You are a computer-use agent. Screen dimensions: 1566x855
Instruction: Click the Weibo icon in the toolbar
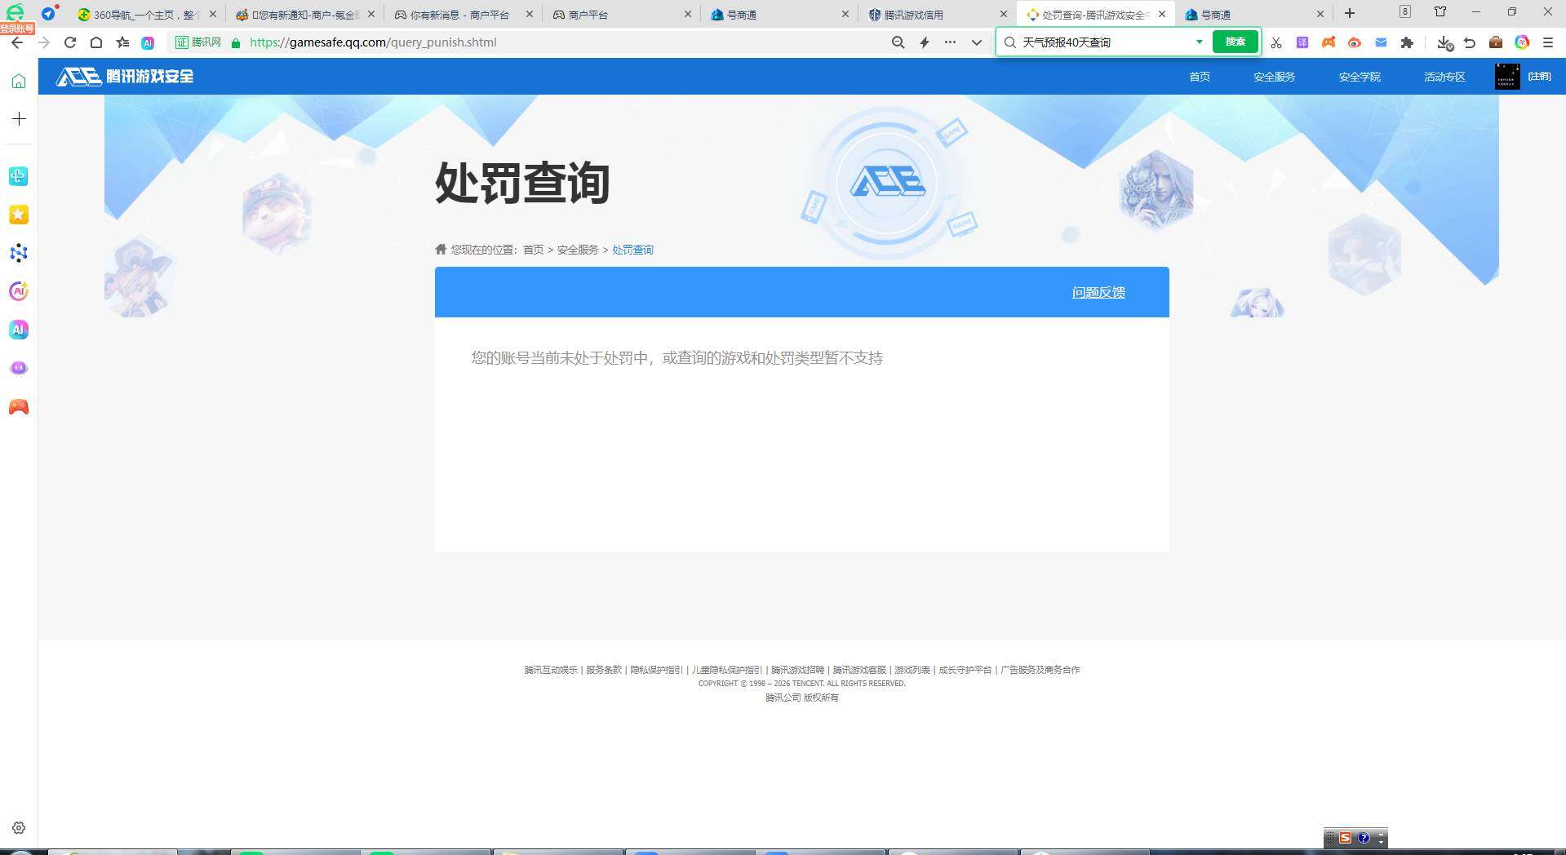[x=1355, y=42]
